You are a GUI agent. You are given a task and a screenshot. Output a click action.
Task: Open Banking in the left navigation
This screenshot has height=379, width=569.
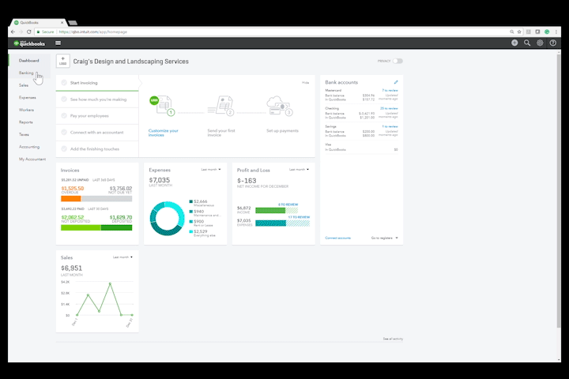pos(26,73)
